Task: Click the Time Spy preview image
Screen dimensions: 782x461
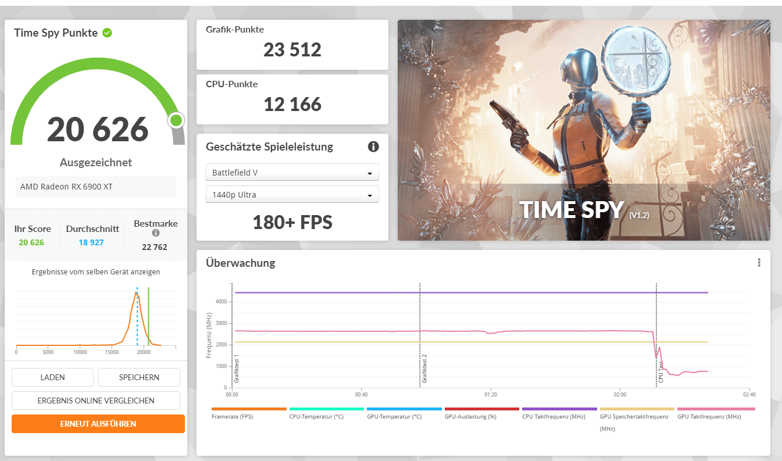Action: click(x=584, y=130)
